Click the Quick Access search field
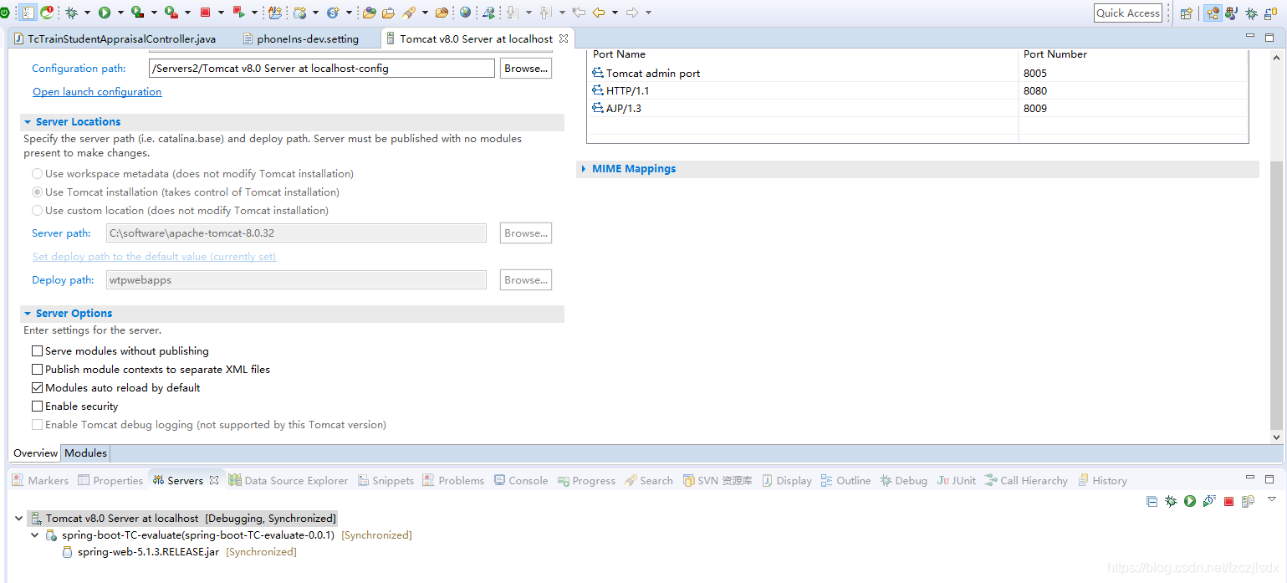This screenshot has height=583, width=1287. pyautogui.click(x=1128, y=13)
